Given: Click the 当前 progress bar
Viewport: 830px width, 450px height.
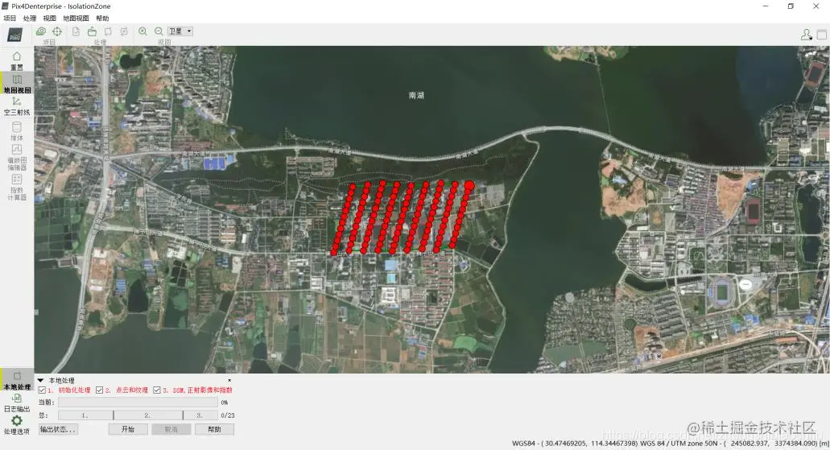Looking at the screenshot, I should coord(138,403).
